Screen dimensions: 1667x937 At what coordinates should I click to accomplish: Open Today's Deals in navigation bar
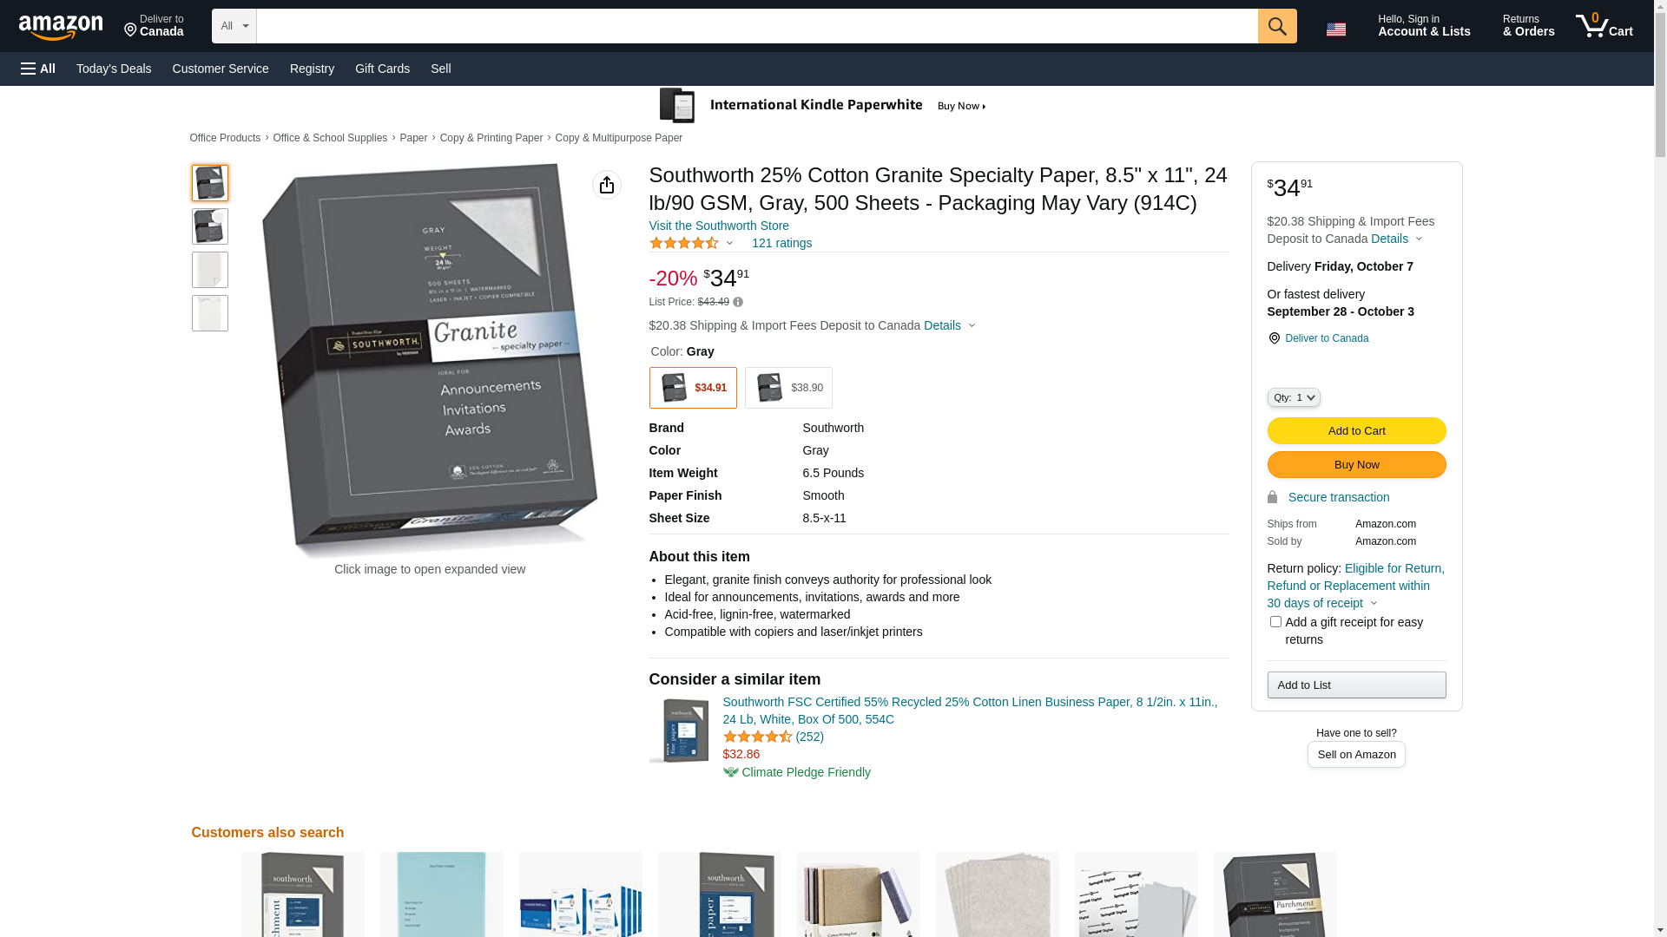click(x=114, y=69)
